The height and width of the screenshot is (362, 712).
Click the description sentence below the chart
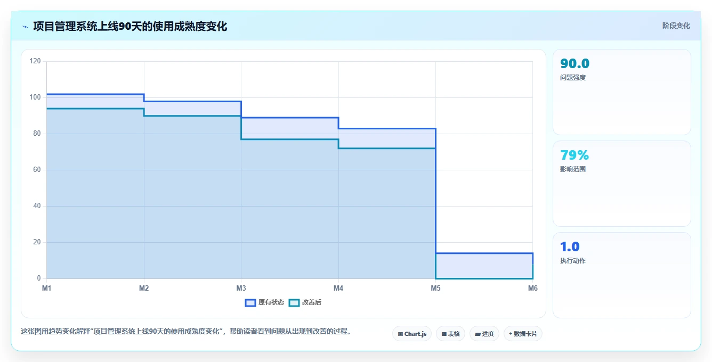click(x=185, y=331)
